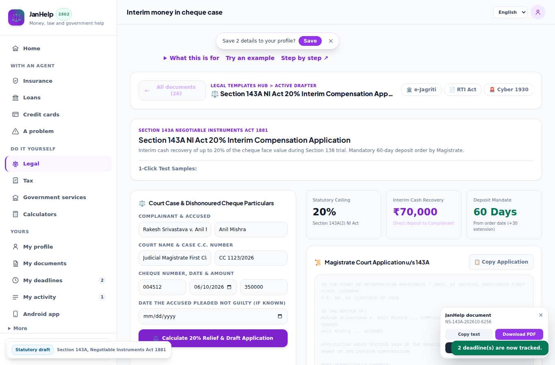Open Loans bank icon in sidebar

(x=15, y=97)
